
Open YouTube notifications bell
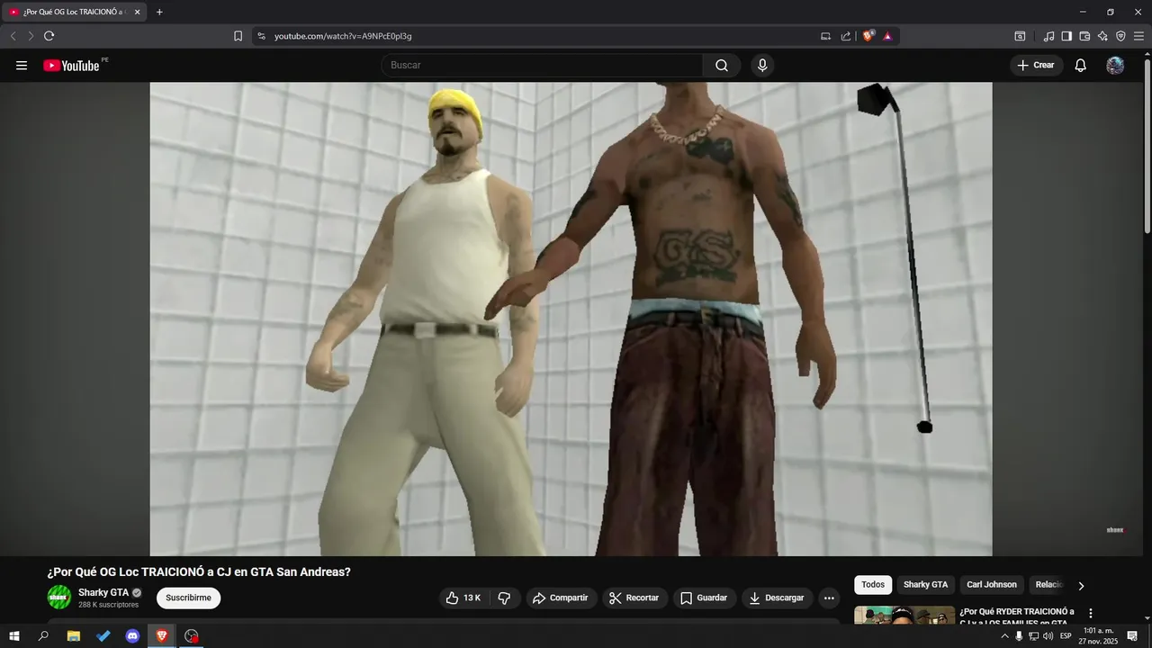1081,66
